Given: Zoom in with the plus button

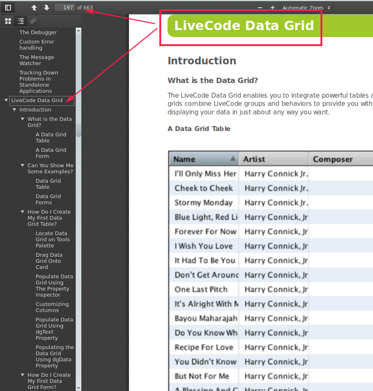Looking at the screenshot, I should tap(272, 8).
